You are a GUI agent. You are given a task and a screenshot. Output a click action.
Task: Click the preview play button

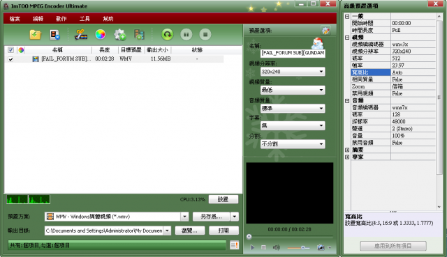click(x=252, y=247)
